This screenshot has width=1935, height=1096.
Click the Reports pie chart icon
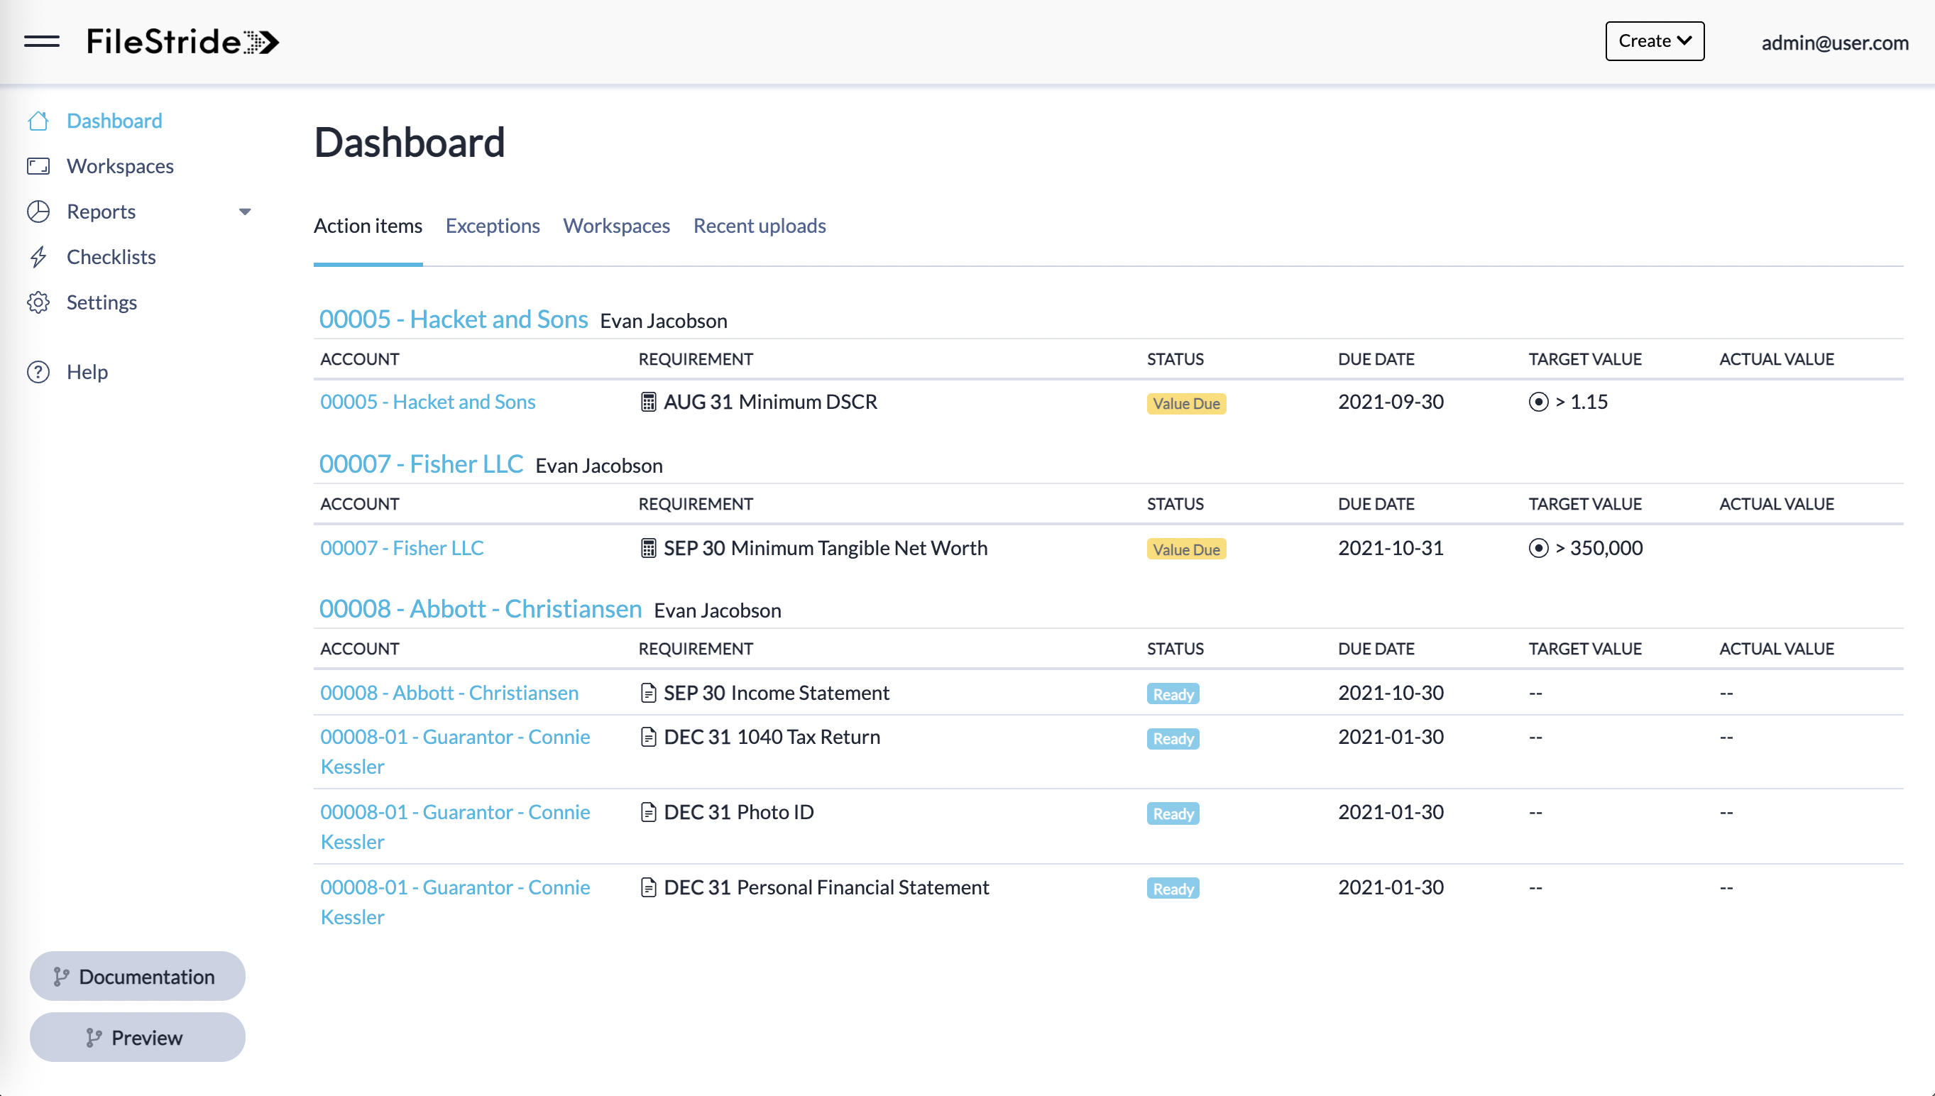tap(38, 212)
